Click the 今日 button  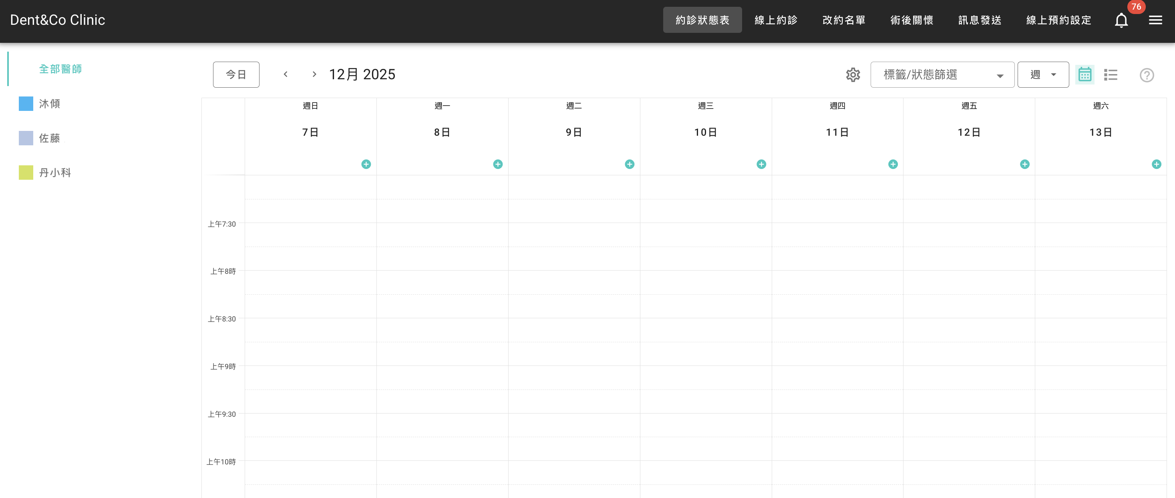pyautogui.click(x=236, y=75)
